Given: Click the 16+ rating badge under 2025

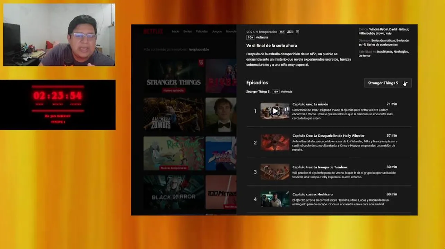Looking at the screenshot, I should coord(250,37).
